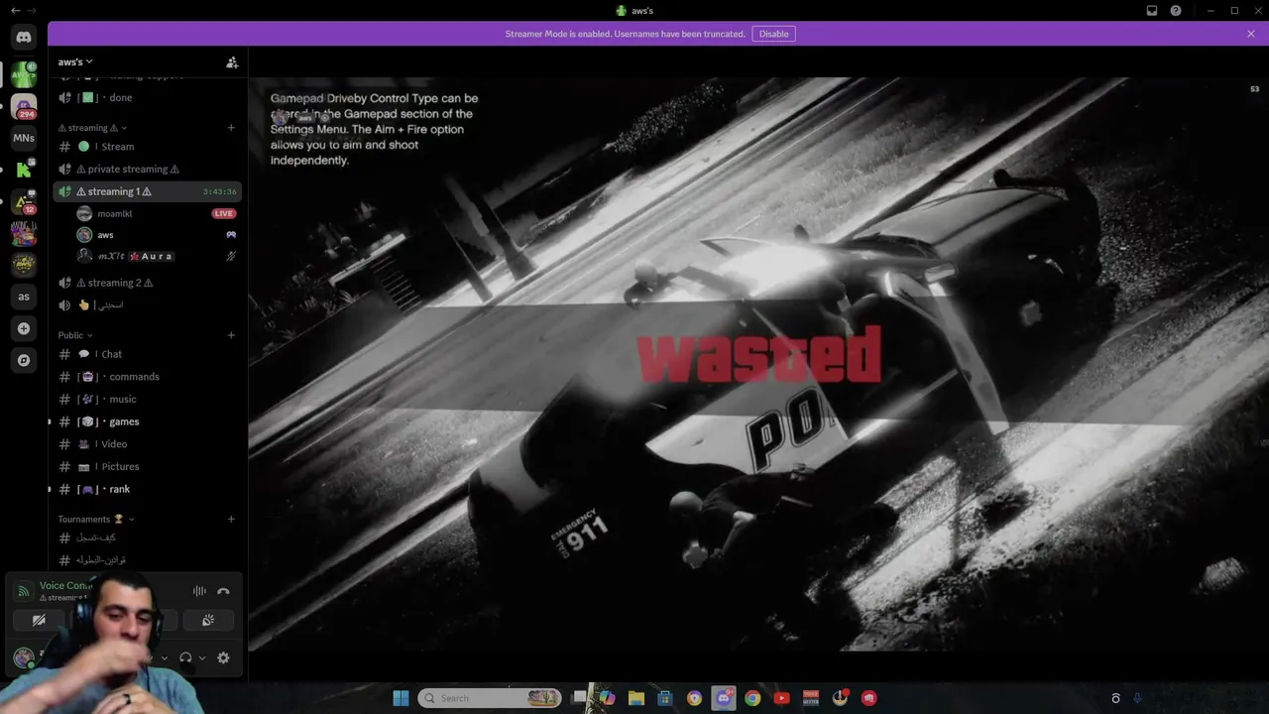The image size is (1269, 714).
Task: Open the commands channel
Action: coord(147,377)
